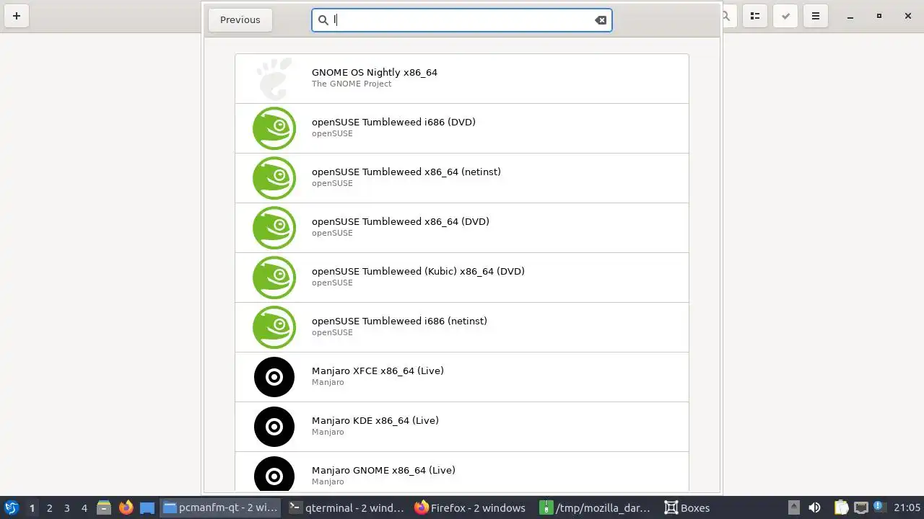The width and height of the screenshot is (924, 519).
Task: Pick openSUSE Tumbleweed i686 (netinst)
Action: (x=462, y=327)
